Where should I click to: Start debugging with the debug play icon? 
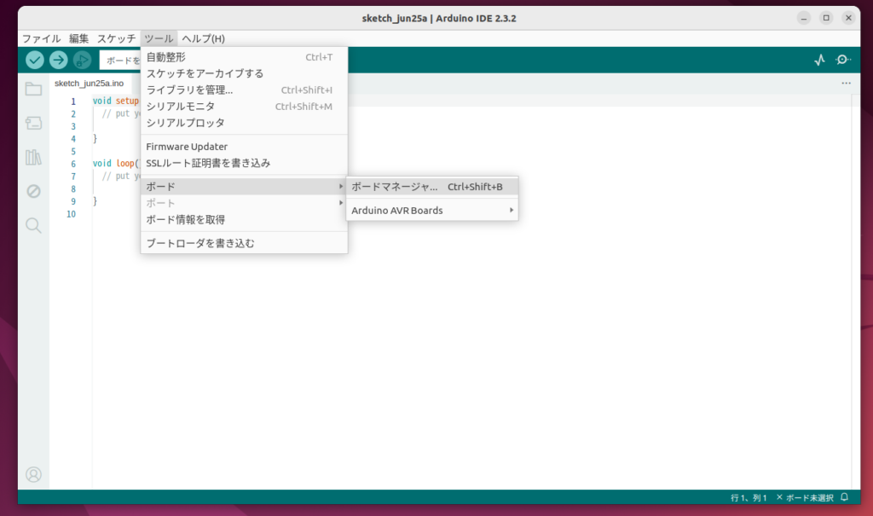tap(83, 60)
